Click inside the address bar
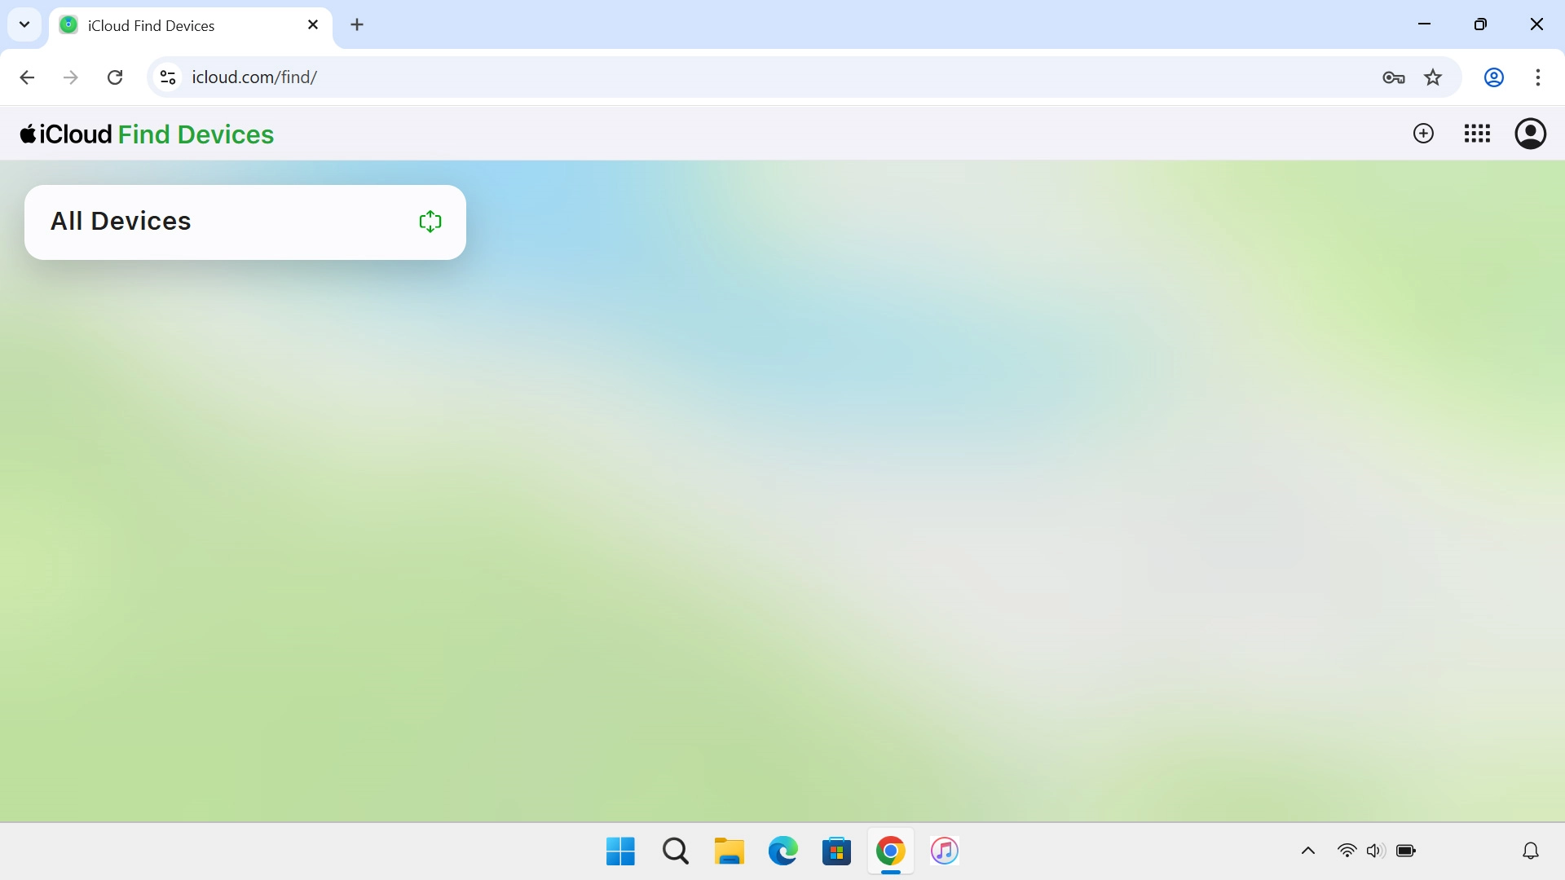 [x=571, y=77]
